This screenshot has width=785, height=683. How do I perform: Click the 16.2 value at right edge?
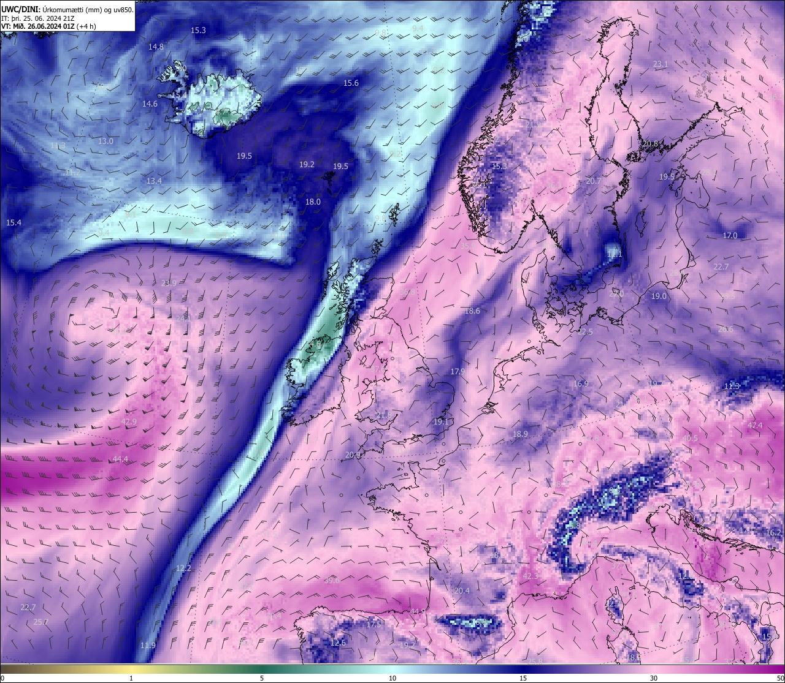click(x=773, y=532)
